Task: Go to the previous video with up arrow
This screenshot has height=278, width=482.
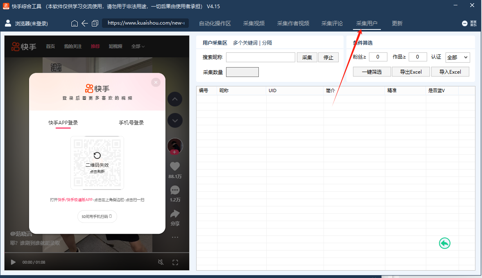Action: point(175,99)
